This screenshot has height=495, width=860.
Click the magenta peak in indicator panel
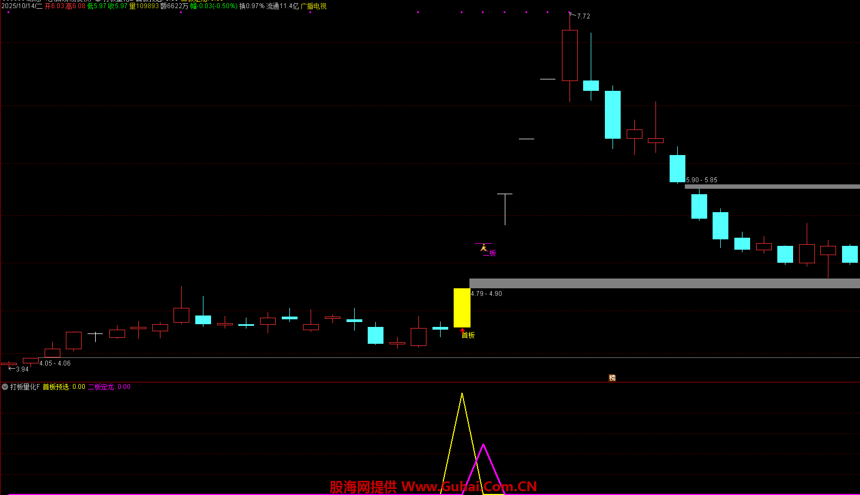pos(483,446)
